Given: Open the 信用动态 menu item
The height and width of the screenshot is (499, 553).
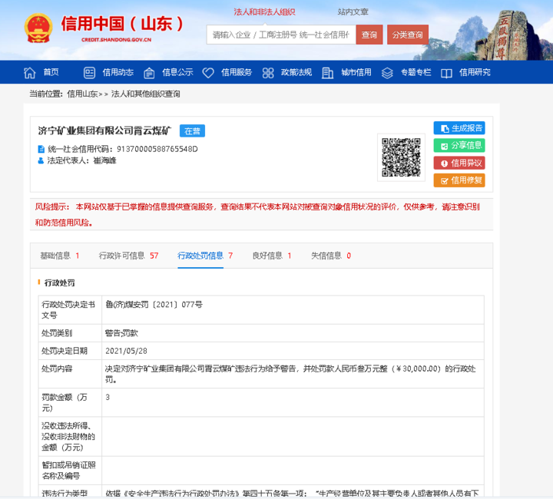Looking at the screenshot, I should coord(118,72).
